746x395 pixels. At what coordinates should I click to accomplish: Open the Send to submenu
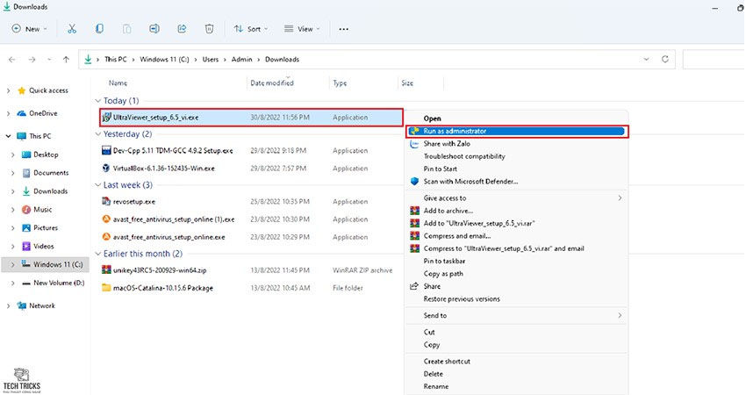point(516,315)
